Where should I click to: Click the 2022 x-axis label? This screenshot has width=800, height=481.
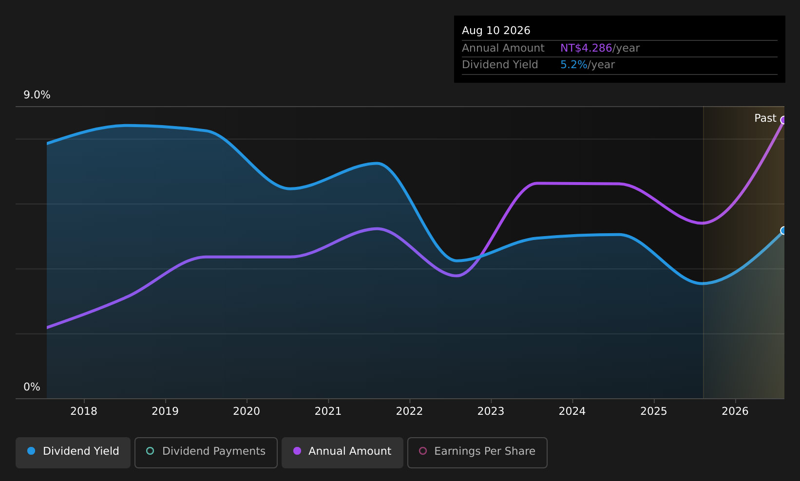pos(409,411)
